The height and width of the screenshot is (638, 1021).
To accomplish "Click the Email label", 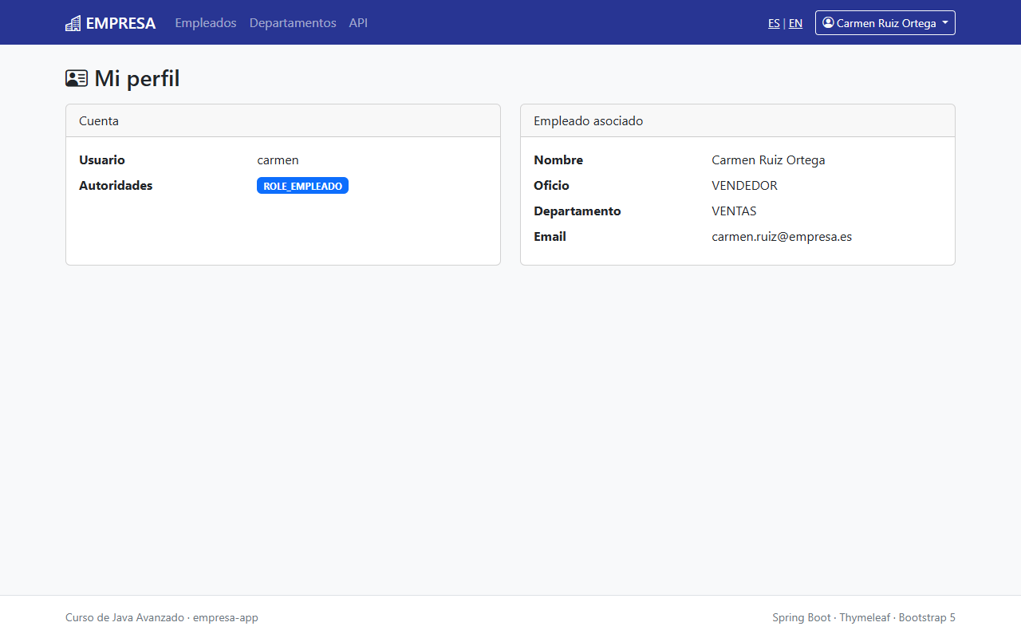I will (550, 237).
